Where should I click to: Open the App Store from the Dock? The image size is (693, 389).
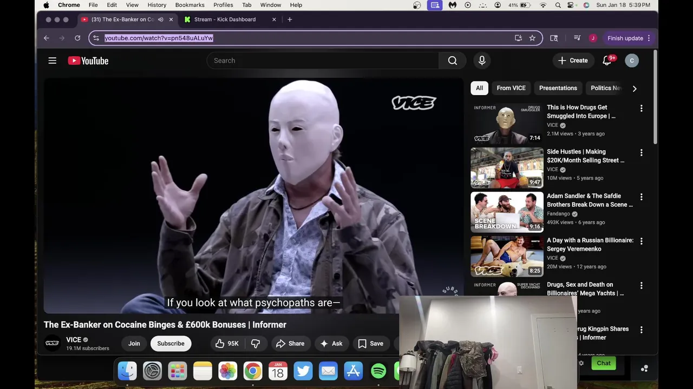[x=353, y=371]
